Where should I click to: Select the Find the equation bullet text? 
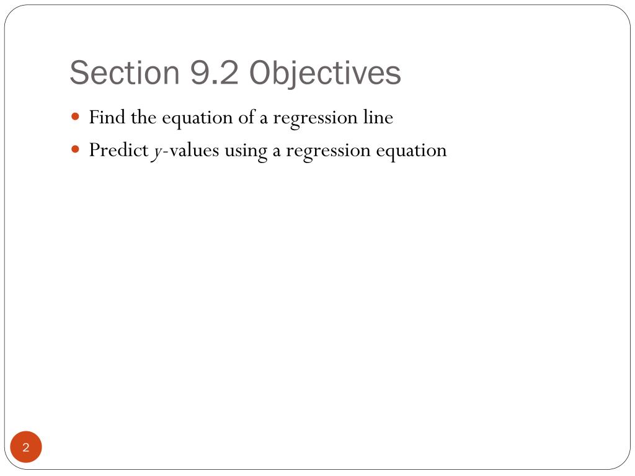(x=241, y=118)
